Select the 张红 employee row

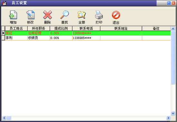click(88, 33)
